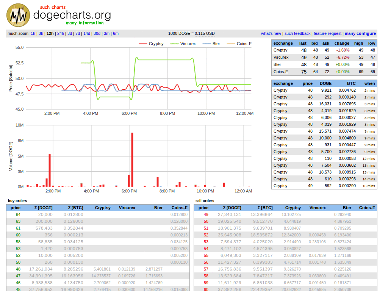Click the Σ [DOGE] header in buy orders

[x=43, y=208]
